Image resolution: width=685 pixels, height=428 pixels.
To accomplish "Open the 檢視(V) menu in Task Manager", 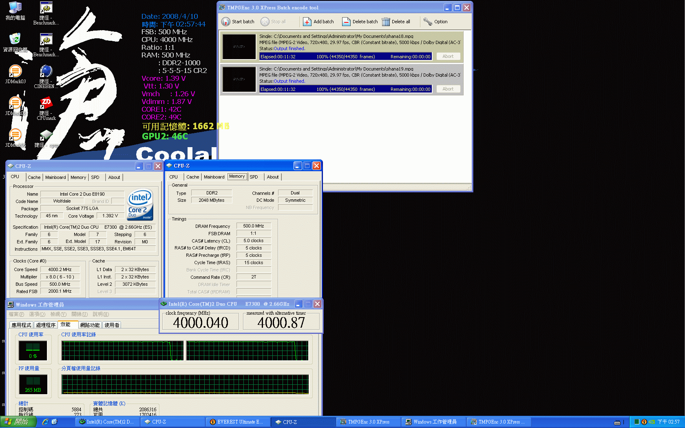I will point(58,314).
